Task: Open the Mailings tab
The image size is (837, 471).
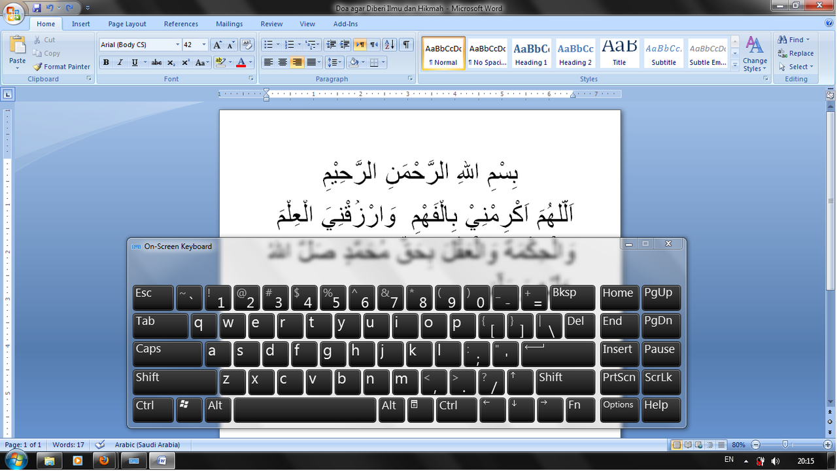Action: coord(230,24)
